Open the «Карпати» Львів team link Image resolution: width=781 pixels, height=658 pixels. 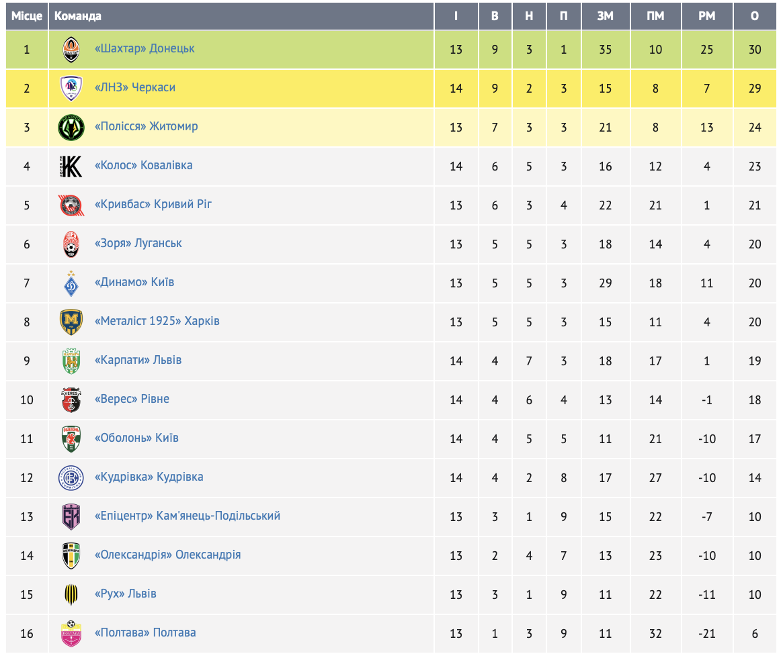[138, 361]
